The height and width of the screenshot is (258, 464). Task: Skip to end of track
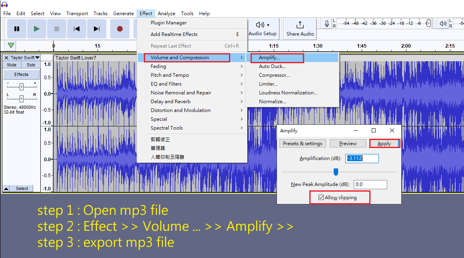coord(97,29)
